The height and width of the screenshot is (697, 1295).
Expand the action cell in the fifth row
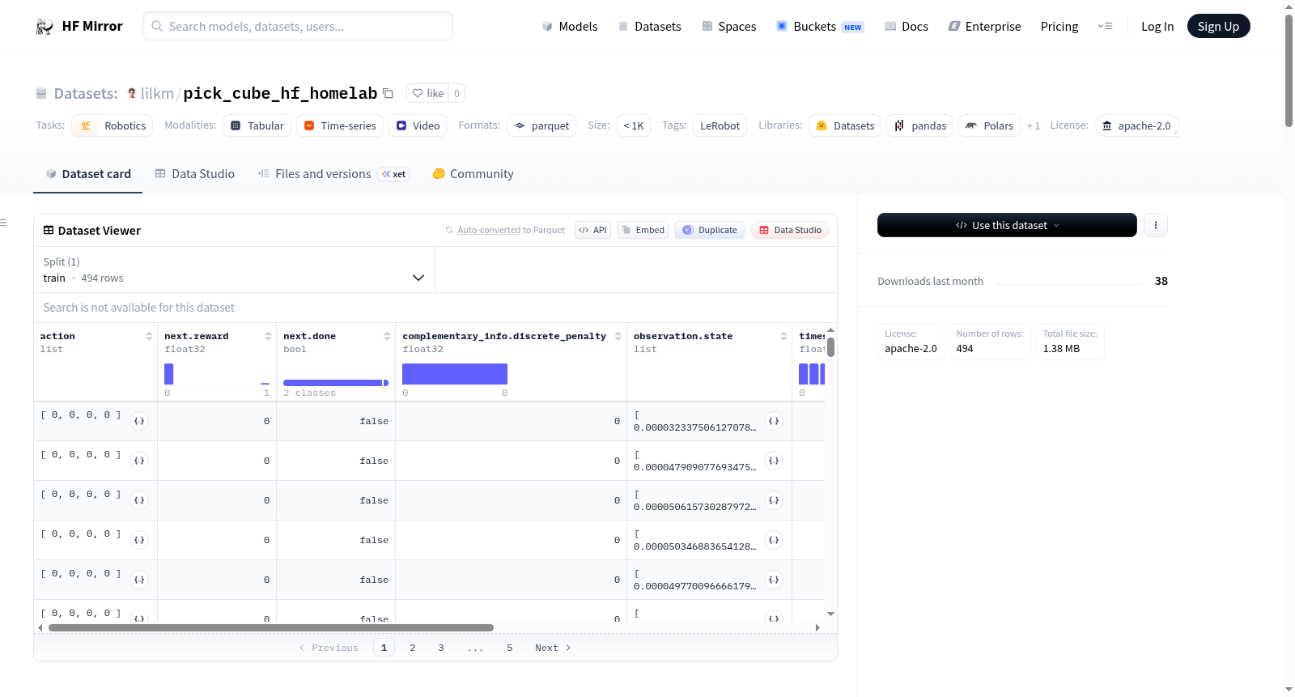coord(139,580)
